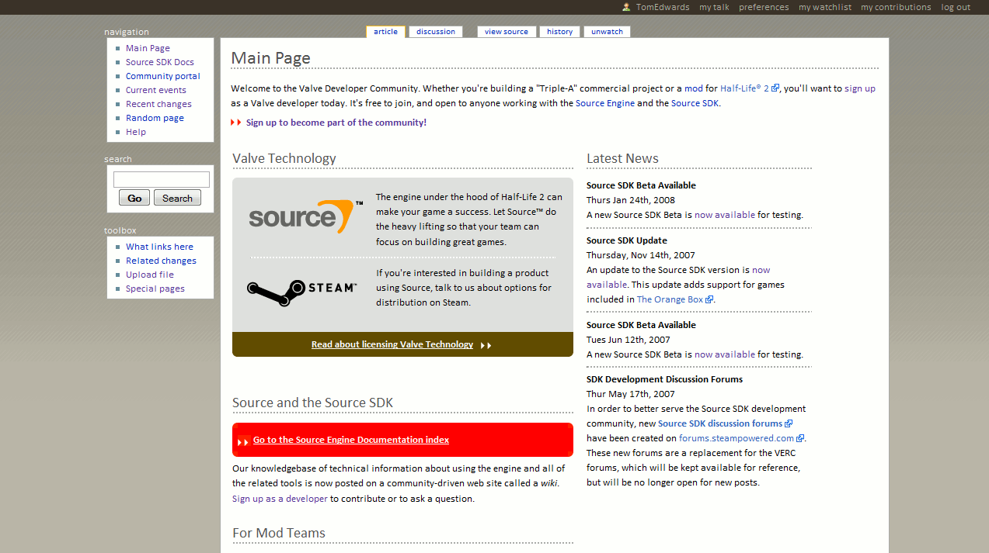Open Community portal link
Image resolution: width=989 pixels, height=553 pixels.
click(163, 76)
